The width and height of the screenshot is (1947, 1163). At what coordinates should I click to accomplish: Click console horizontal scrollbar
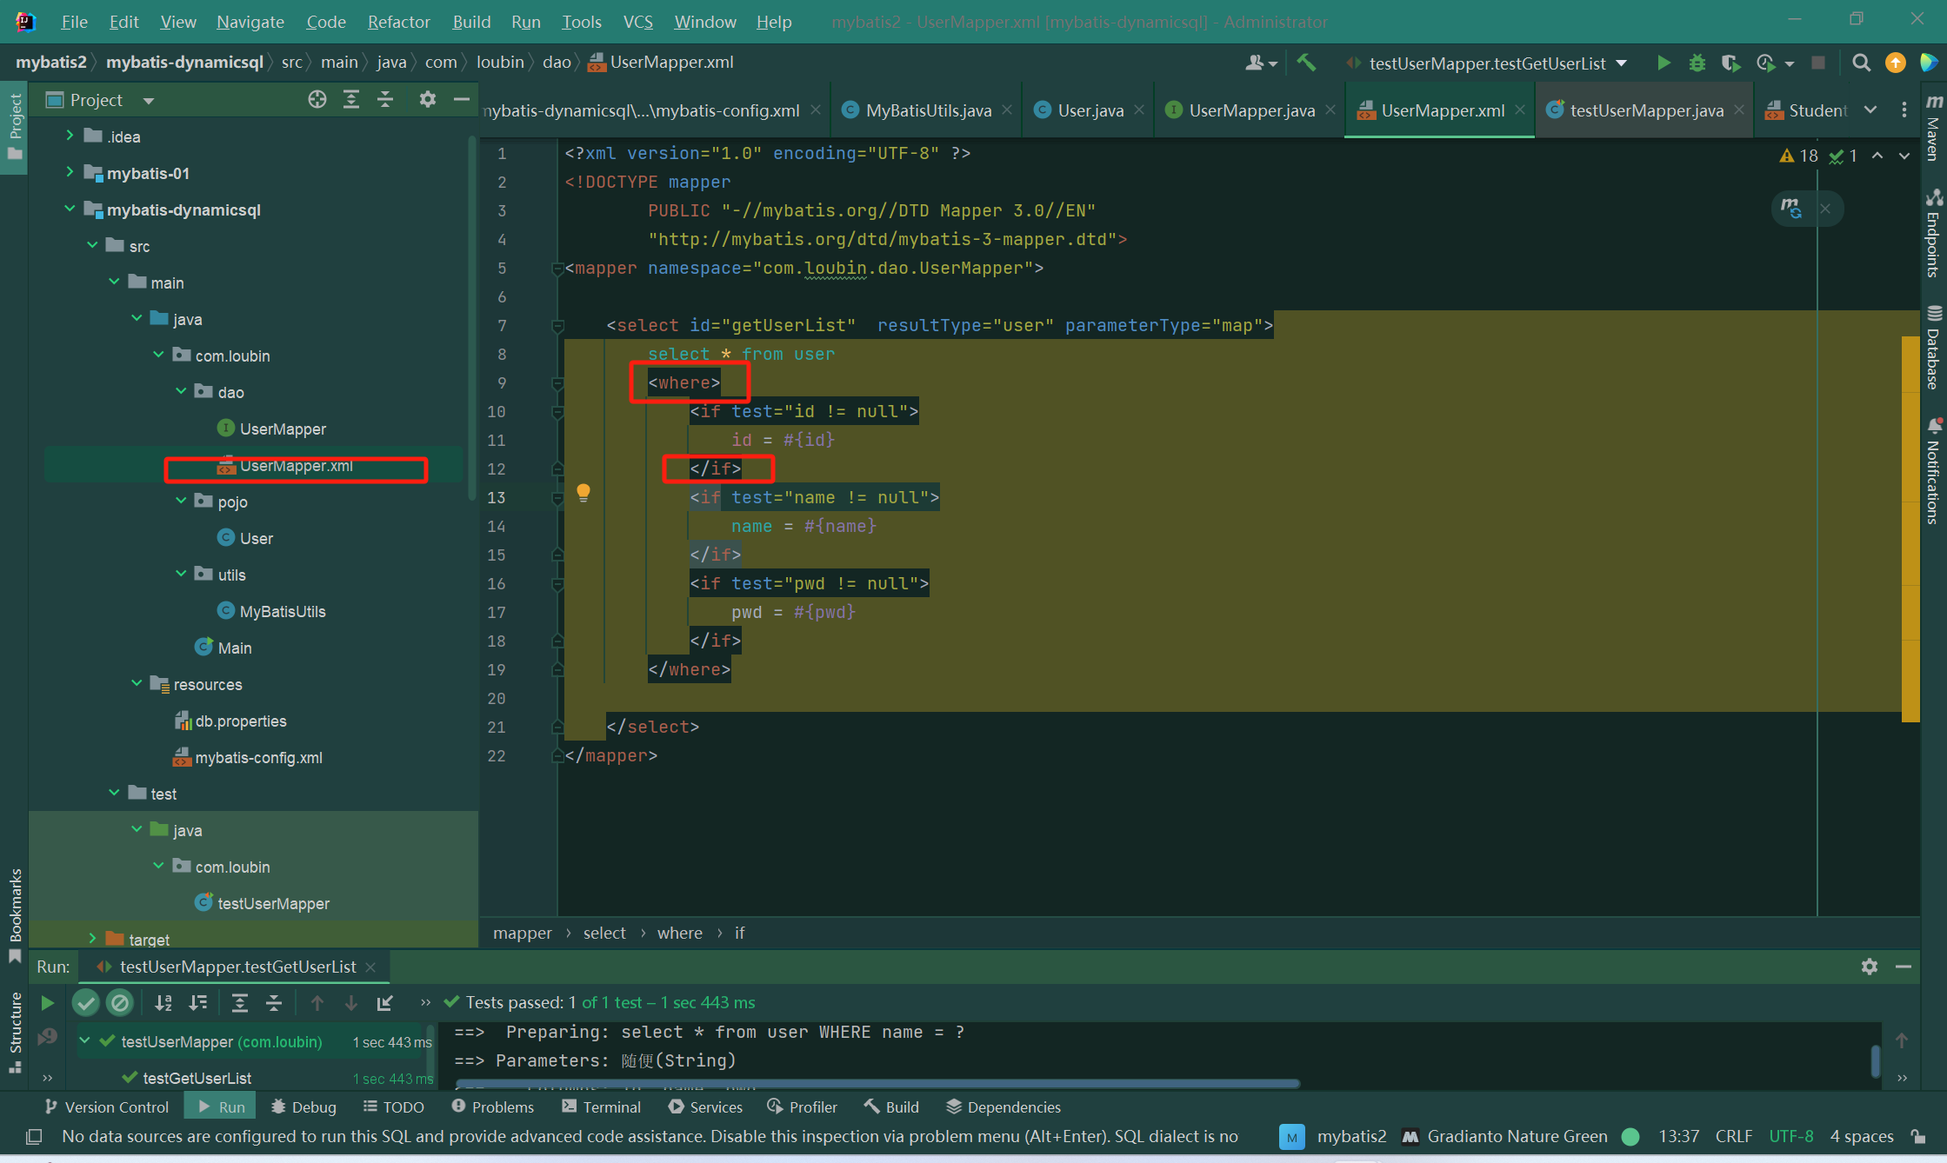pyautogui.click(x=877, y=1084)
